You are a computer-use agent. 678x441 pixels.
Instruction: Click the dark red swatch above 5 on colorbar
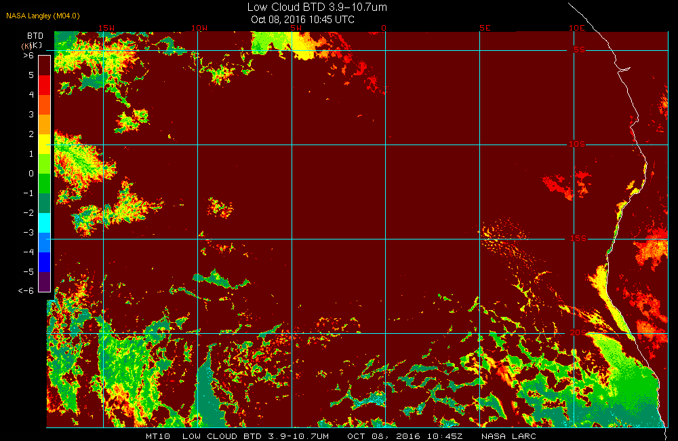(x=45, y=65)
